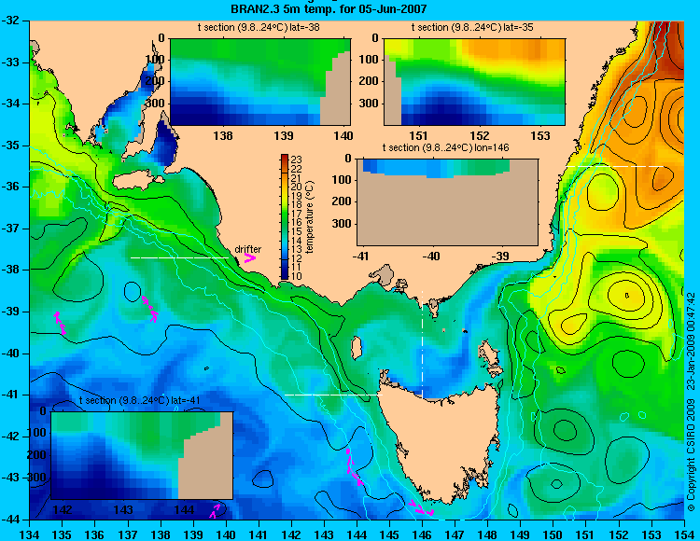Click the CSIRO copyright timestamp text
Viewport: 700px width, 541px height.
pyautogui.click(x=691, y=402)
